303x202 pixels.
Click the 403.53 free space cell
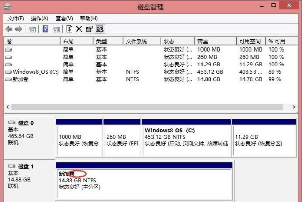pyautogui.click(x=251, y=72)
